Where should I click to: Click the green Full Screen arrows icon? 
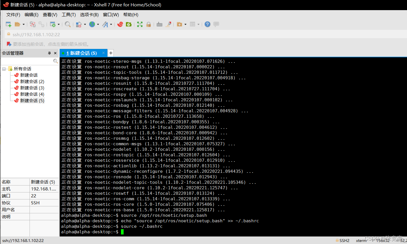[140, 24]
